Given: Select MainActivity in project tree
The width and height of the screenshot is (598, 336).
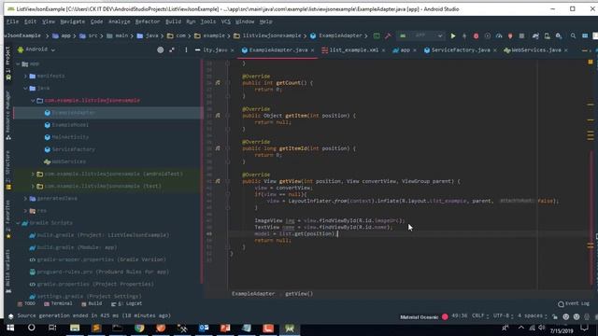Looking at the screenshot, I should [70, 137].
